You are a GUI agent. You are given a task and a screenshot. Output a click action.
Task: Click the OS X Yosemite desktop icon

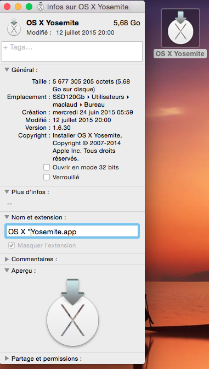[180, 28]
